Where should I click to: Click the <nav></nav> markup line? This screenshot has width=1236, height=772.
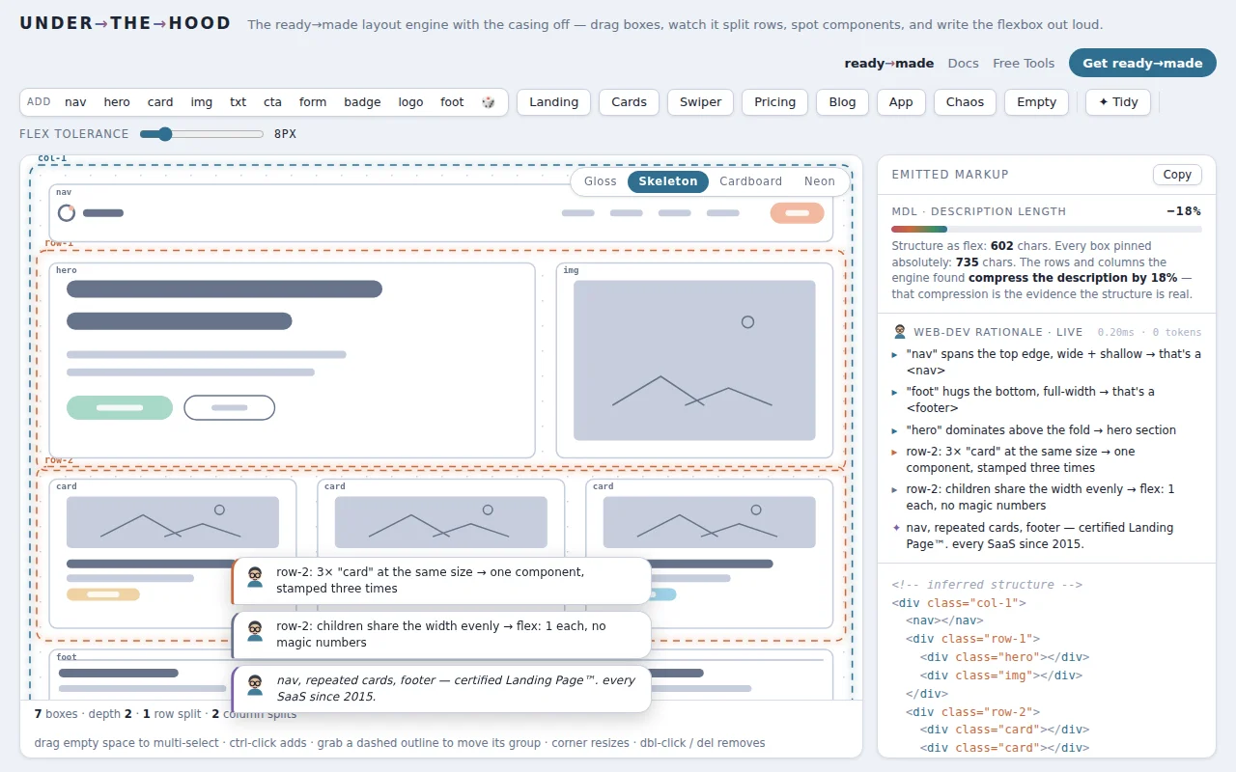[x=944, y=620]
